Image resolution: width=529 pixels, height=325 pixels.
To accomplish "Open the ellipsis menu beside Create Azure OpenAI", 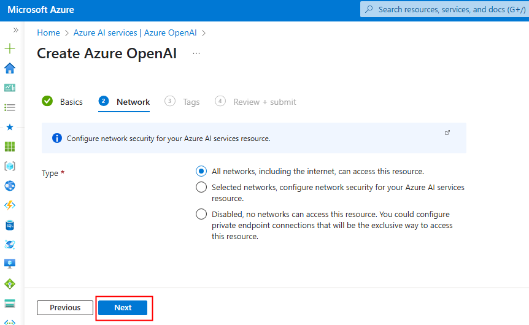I will pyautogui.click(x=196, y=53).
